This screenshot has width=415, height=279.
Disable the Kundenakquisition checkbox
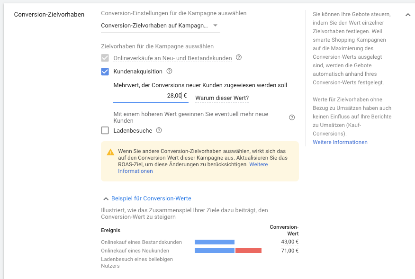(x=105, y=71)
